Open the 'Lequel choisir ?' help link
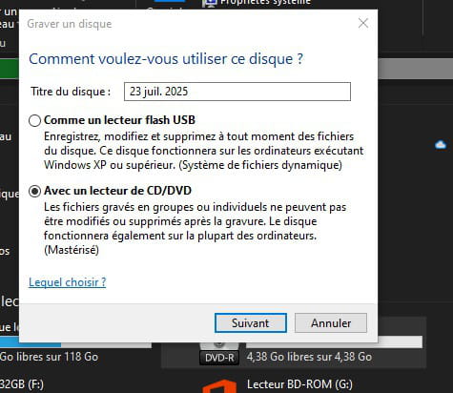This screenshot has height=393, width=453. (67, 282)
